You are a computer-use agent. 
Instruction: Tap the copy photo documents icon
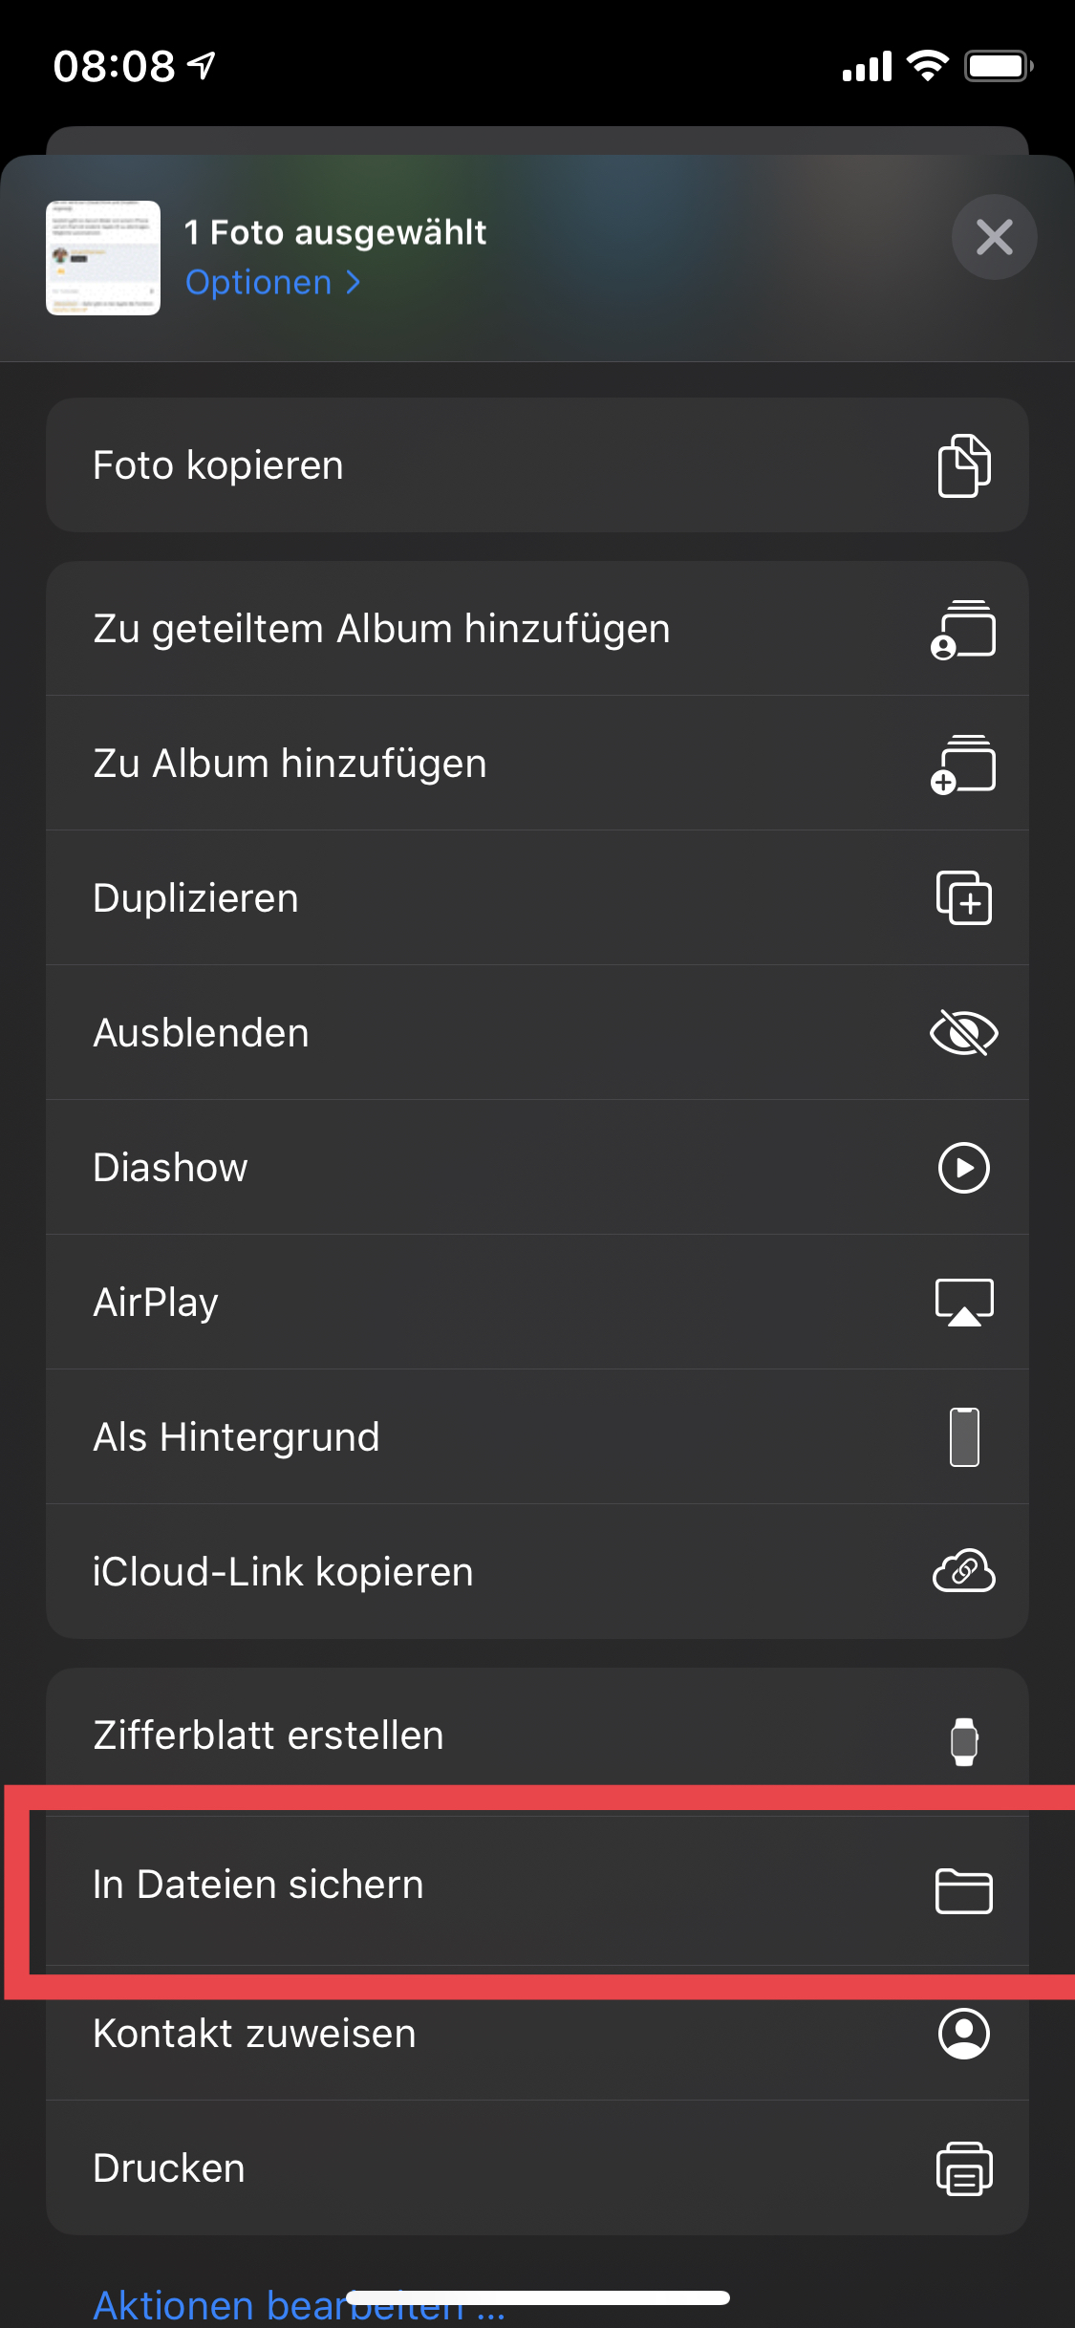pyautogui.click(x=963, y=465)
